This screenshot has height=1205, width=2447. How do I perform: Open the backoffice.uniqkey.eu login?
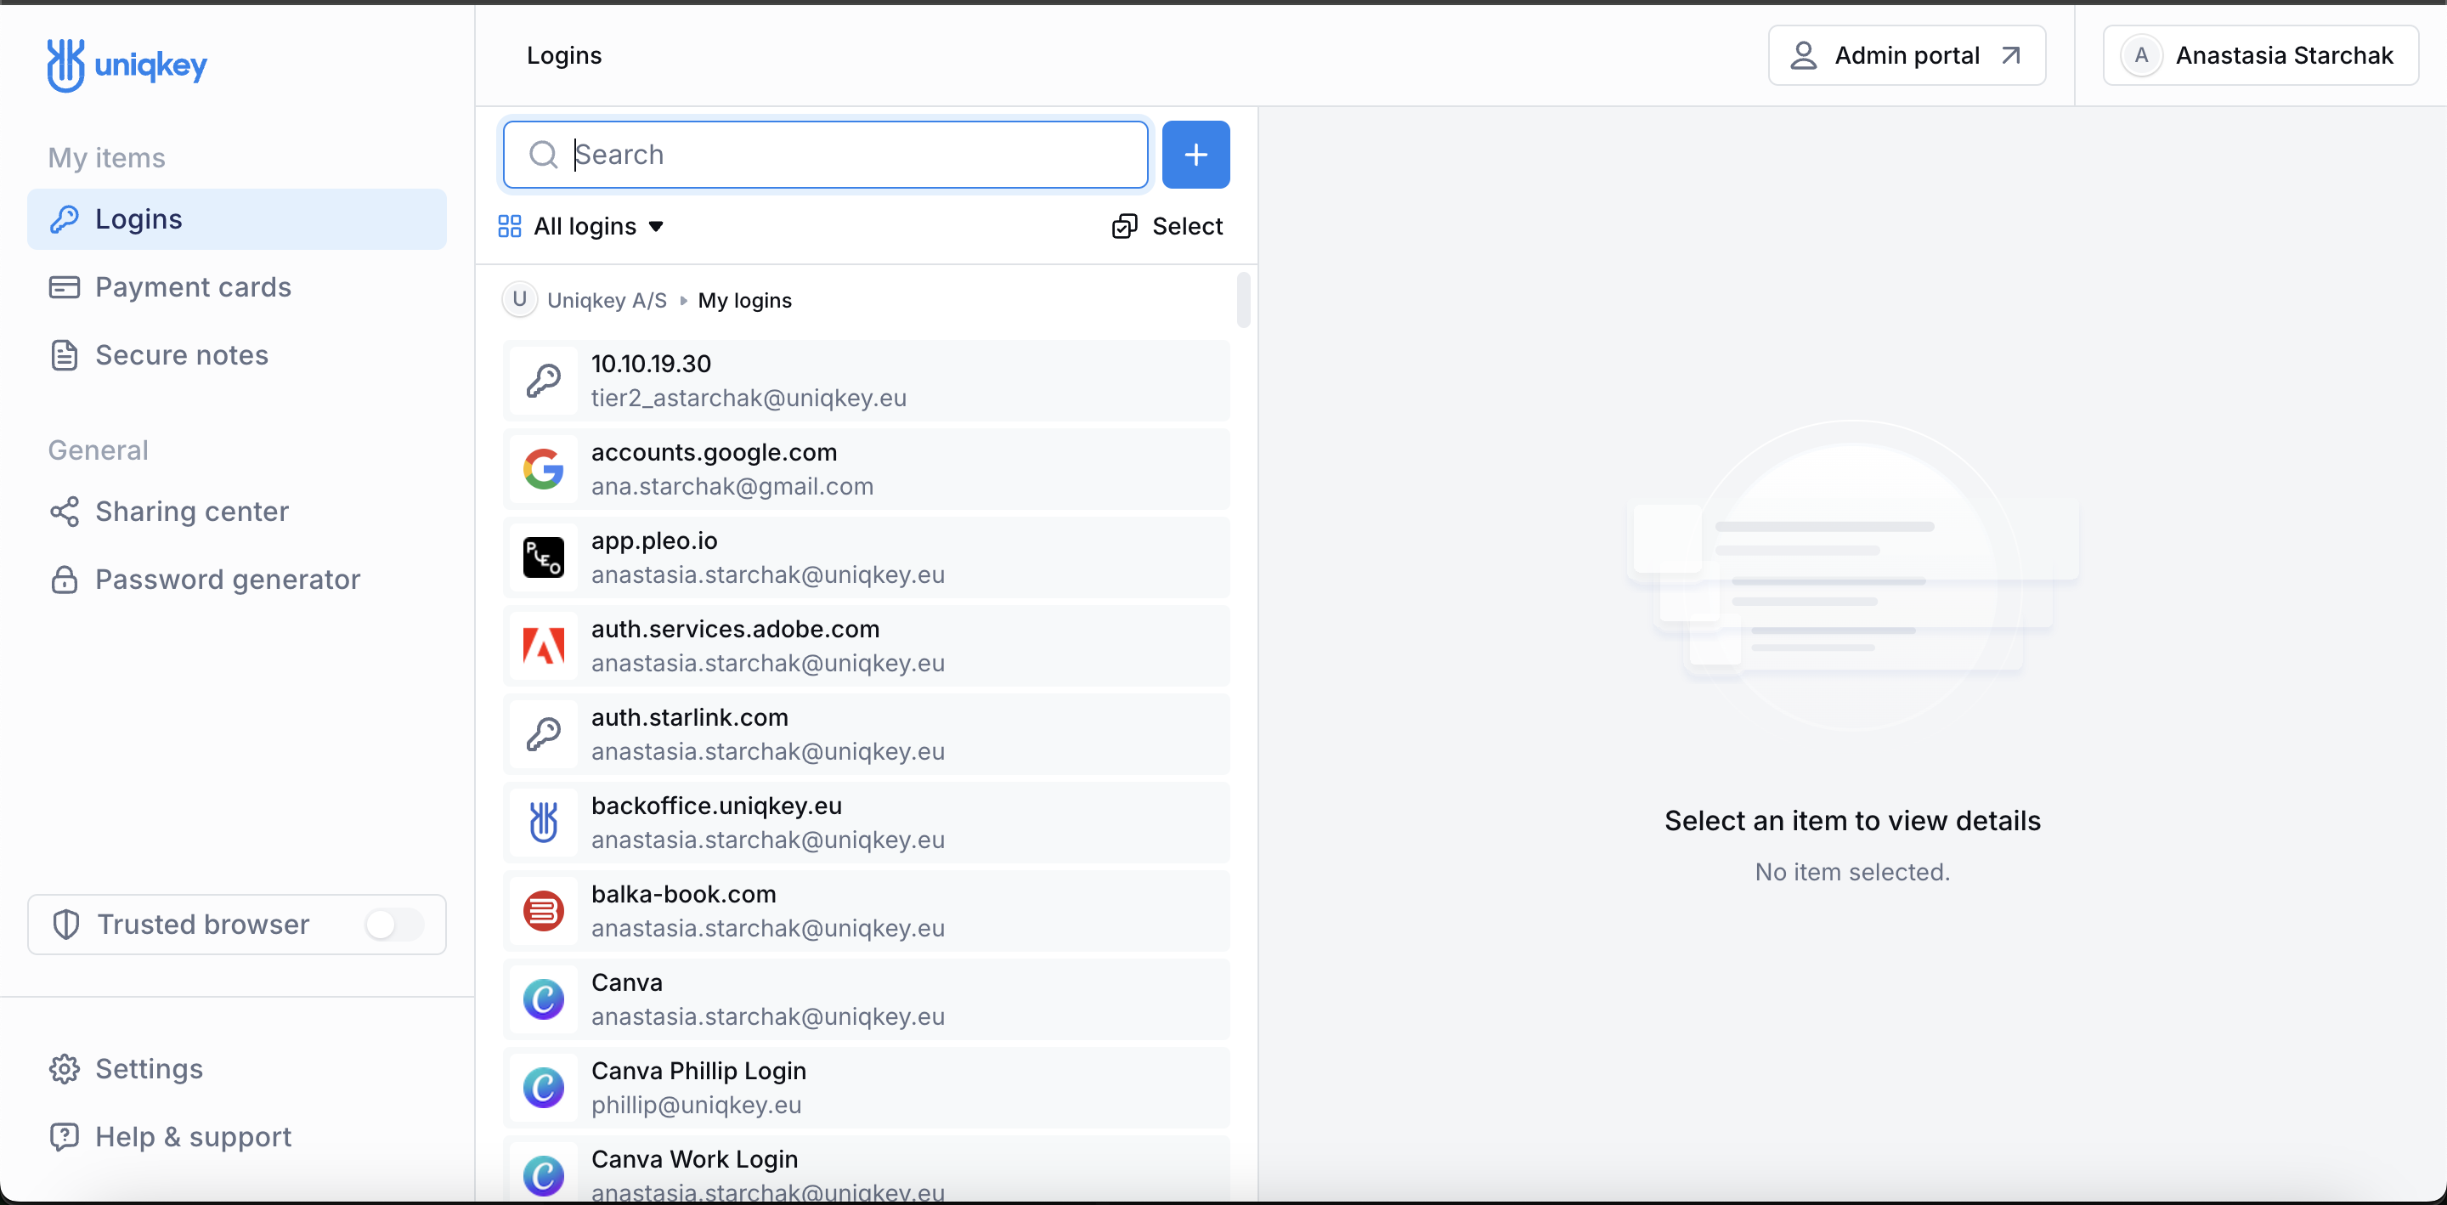(x=866, y=823)
